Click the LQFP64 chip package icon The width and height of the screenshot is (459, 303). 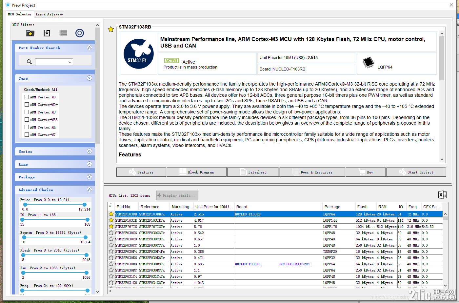[x=369, y=63]
